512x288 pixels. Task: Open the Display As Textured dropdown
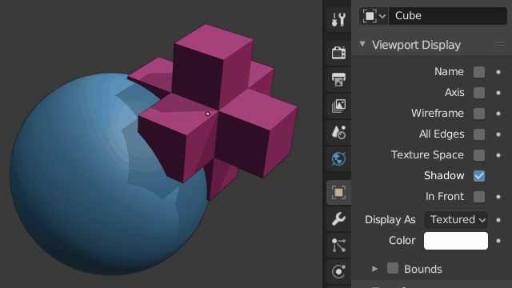[456, 220]
